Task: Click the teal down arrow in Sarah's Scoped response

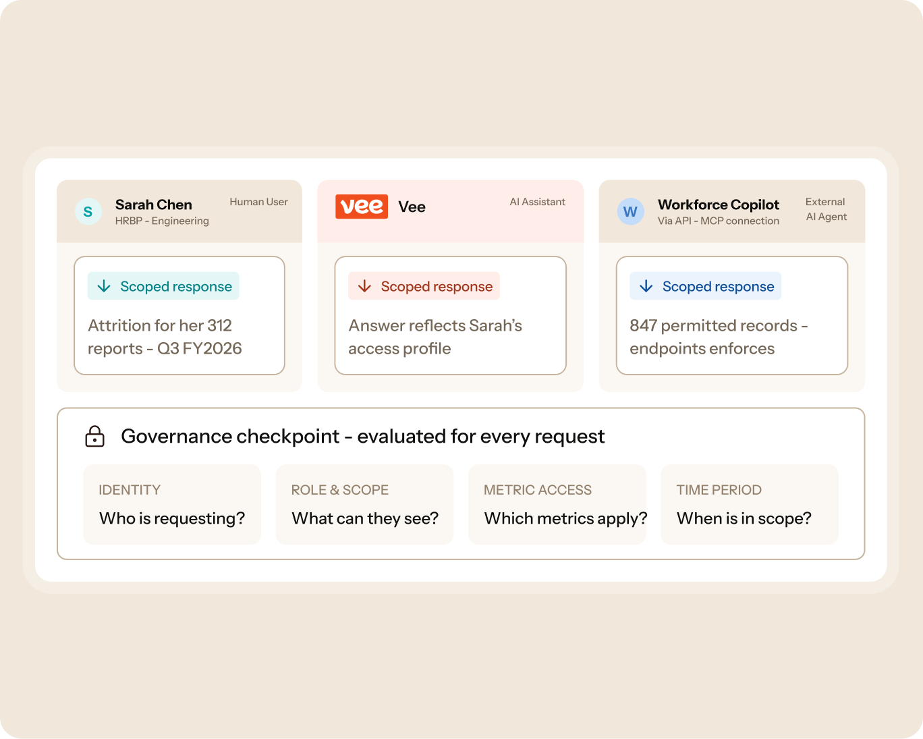Action: (104, 286)
